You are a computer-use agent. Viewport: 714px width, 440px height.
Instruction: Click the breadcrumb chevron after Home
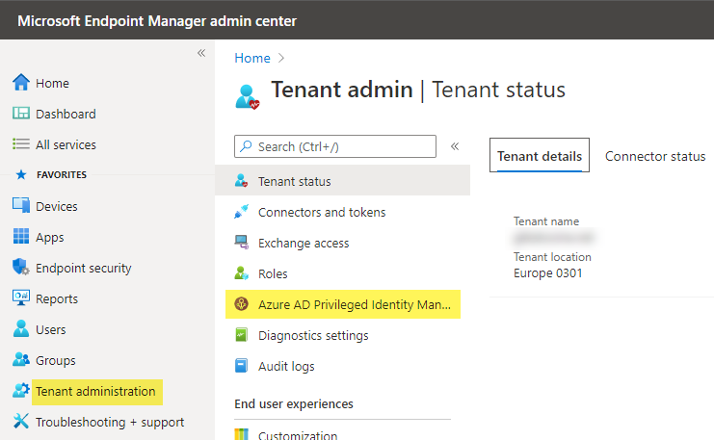tap(281, 58)
